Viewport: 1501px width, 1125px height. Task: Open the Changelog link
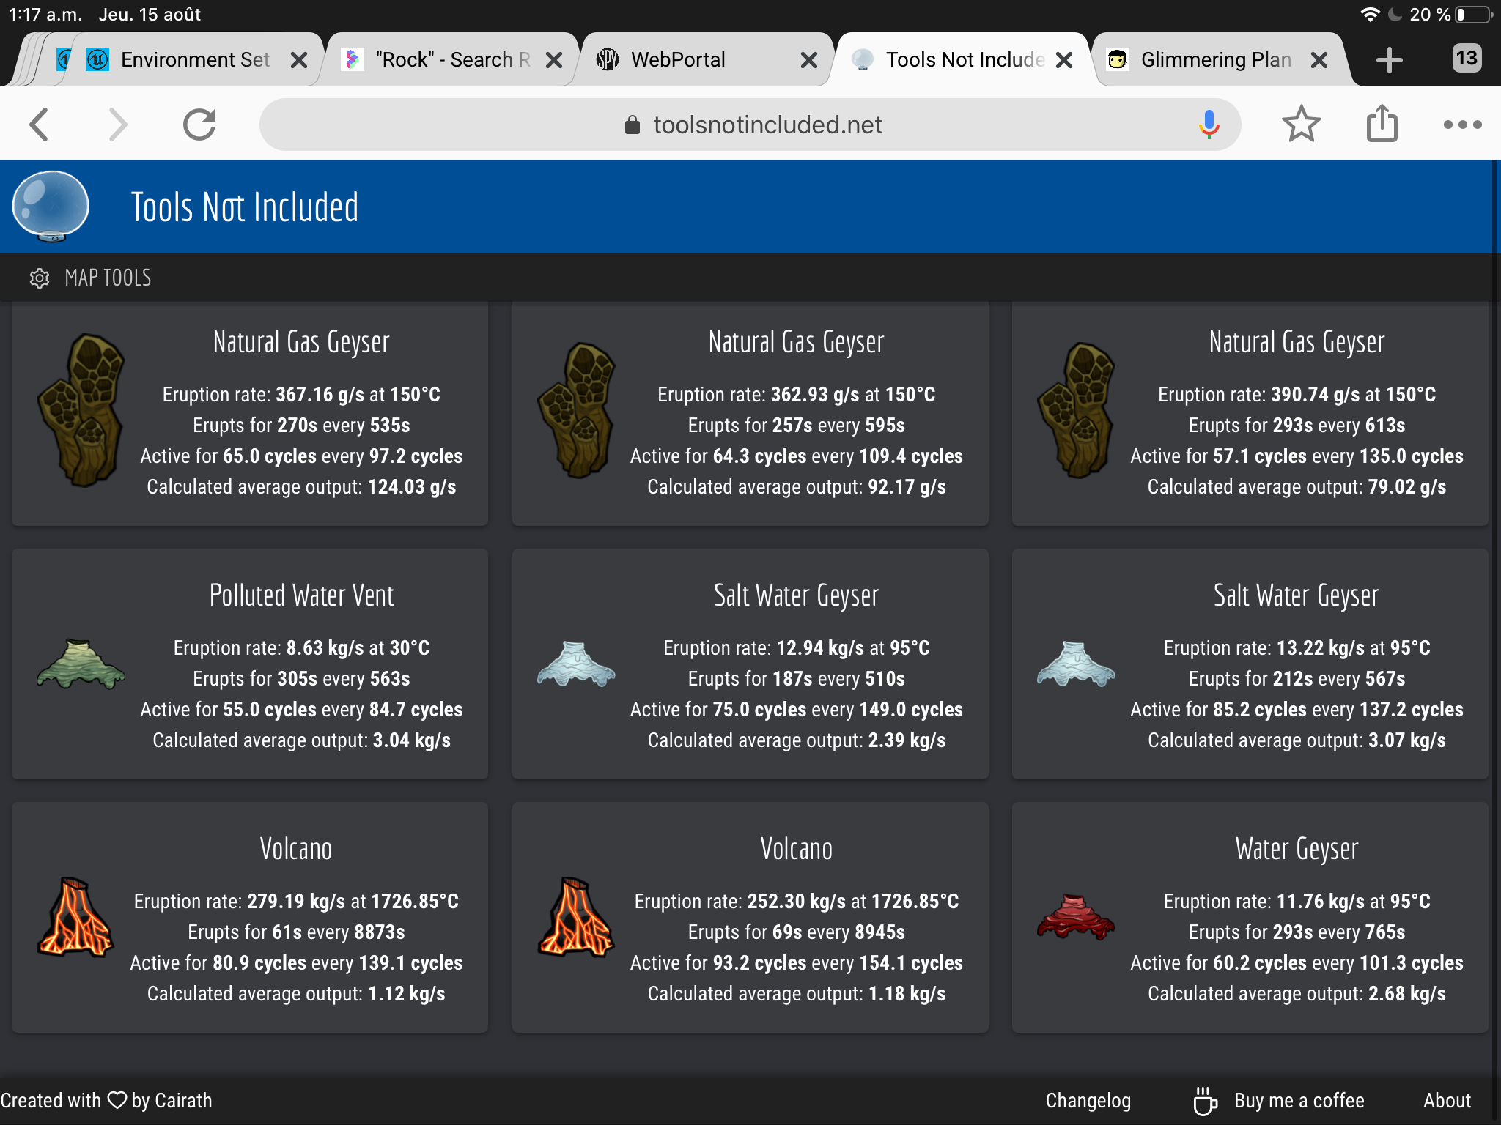(x=1088, y=1100)
